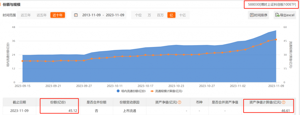This screenshot has height=115, width=300.
Task: Choose the 十亿 unit option
Action: point(182,15)
